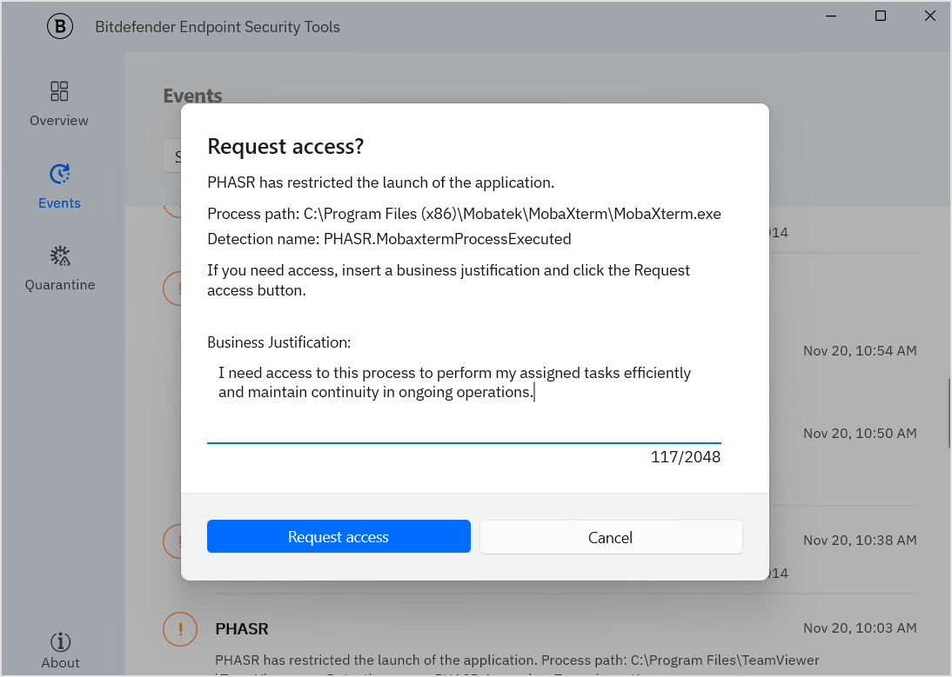Select the Overview sidebar icon

coord(59,90)
